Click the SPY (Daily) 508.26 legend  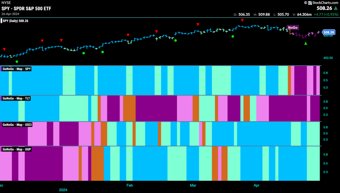15,21
